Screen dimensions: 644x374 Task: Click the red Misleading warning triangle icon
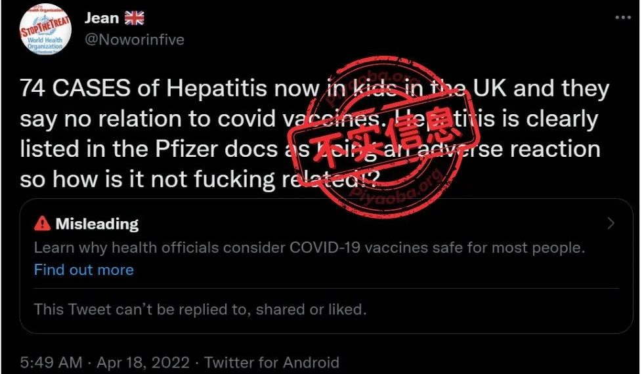pyautogui.click(x=42, y=224)
